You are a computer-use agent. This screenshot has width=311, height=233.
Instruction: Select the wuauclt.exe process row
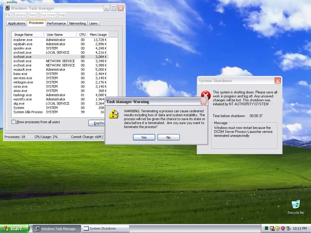point(60,69)
